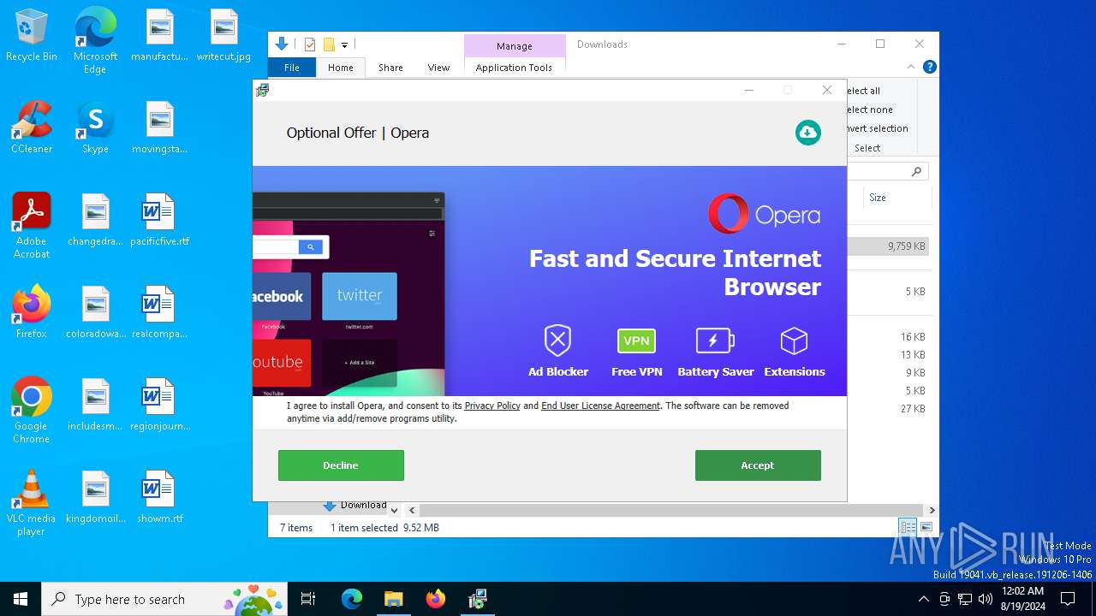Click the search magnifier in Downloads window
This screenshot has height=616, width=1096.
tap(916, 172)
